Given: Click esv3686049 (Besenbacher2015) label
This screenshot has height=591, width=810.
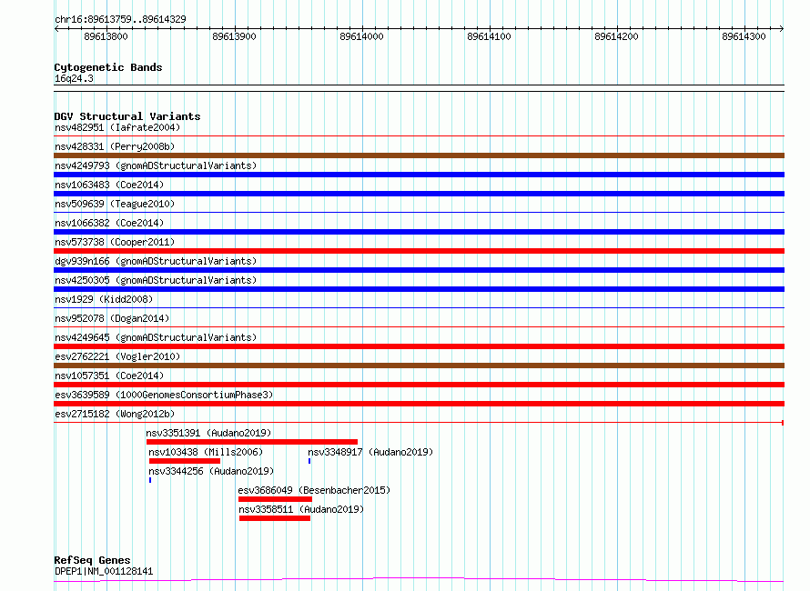Looking at the screenshot, I should click(x=314, y=490).
